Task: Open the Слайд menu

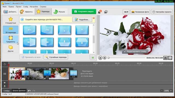Action: click(25, 7)
